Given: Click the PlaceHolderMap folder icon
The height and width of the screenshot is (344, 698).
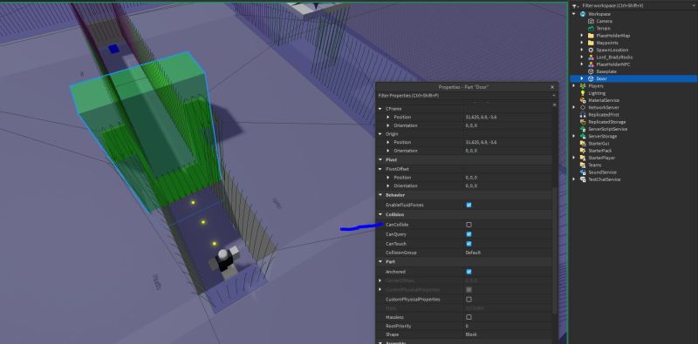Looking at the screenshot, I should coord(592,36).
